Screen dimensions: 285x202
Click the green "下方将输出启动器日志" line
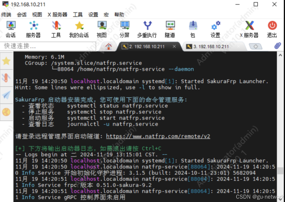point(88,148)
